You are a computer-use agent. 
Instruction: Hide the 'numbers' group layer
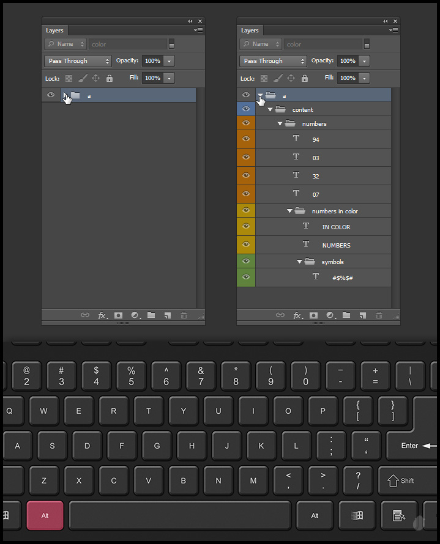246,123
